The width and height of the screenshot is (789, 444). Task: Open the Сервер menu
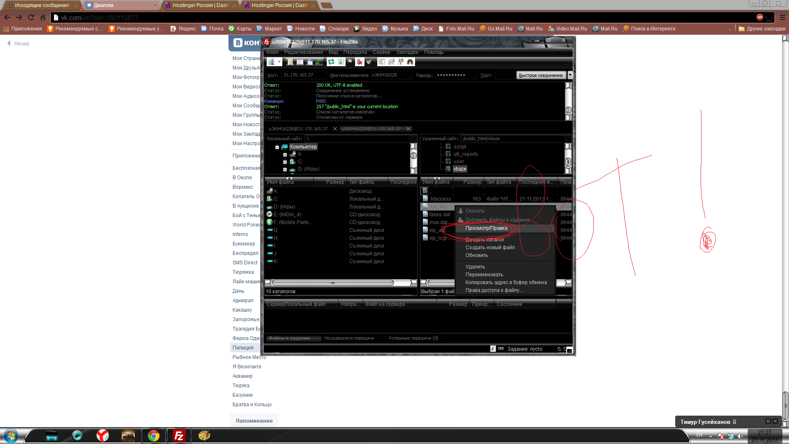coord(381,52)
